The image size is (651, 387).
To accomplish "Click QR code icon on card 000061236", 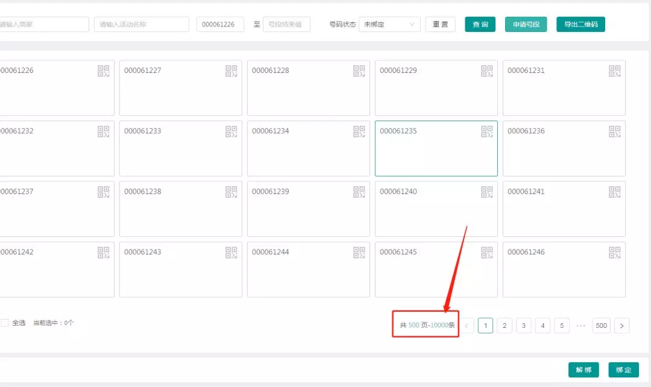I will point(615,131).
